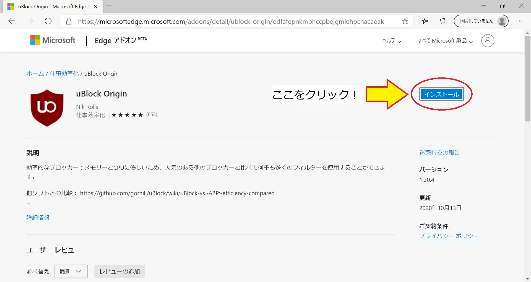Click the uBlock Origin shield logo

click(47, 108)
